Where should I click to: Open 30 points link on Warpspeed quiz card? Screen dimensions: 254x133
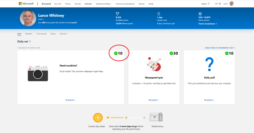tap(153, 100)
